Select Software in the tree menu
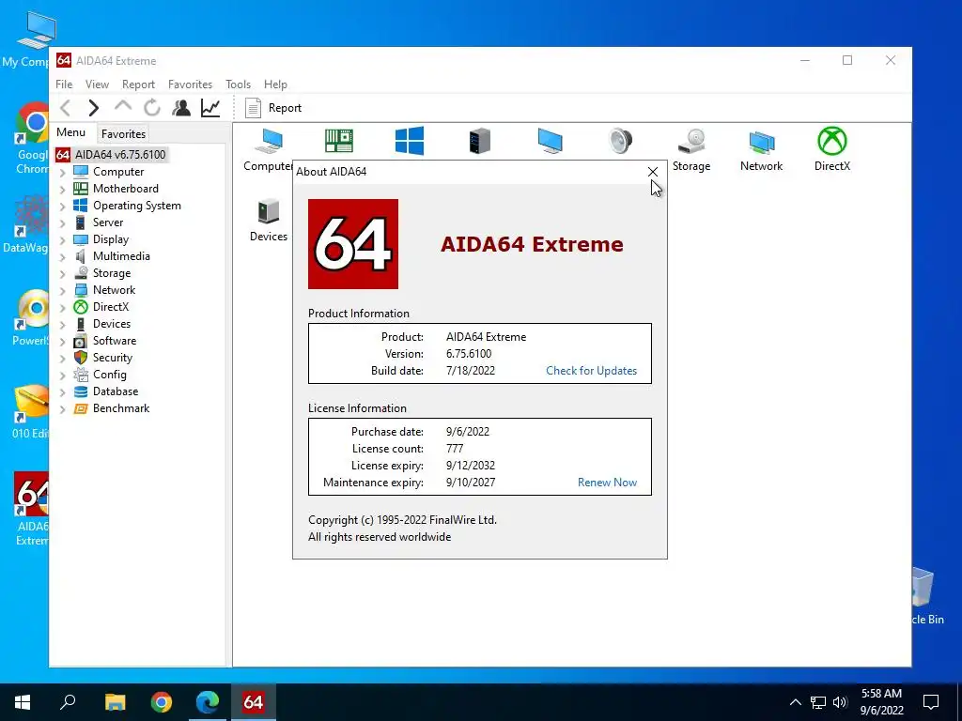This screenshot has height=721, width=962. [114, 340]
